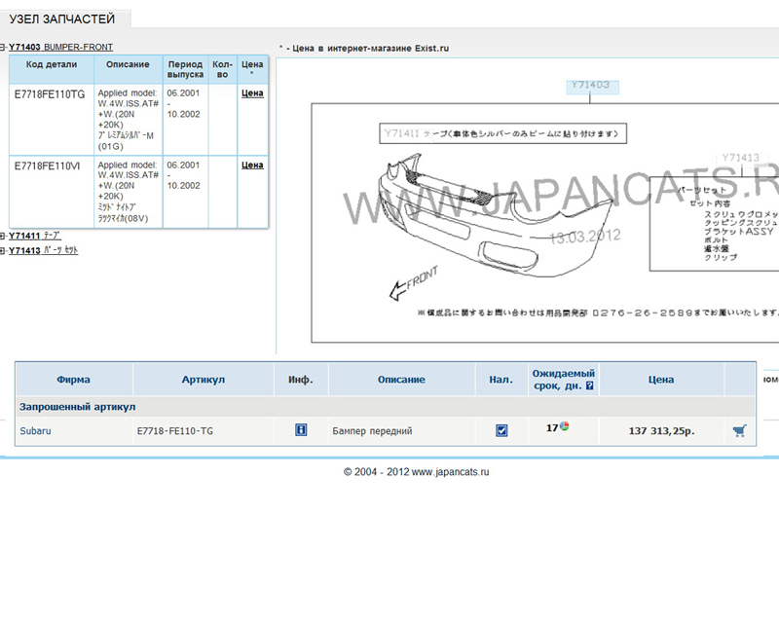Open the Y71411 tape link

[x=35, y=236]
